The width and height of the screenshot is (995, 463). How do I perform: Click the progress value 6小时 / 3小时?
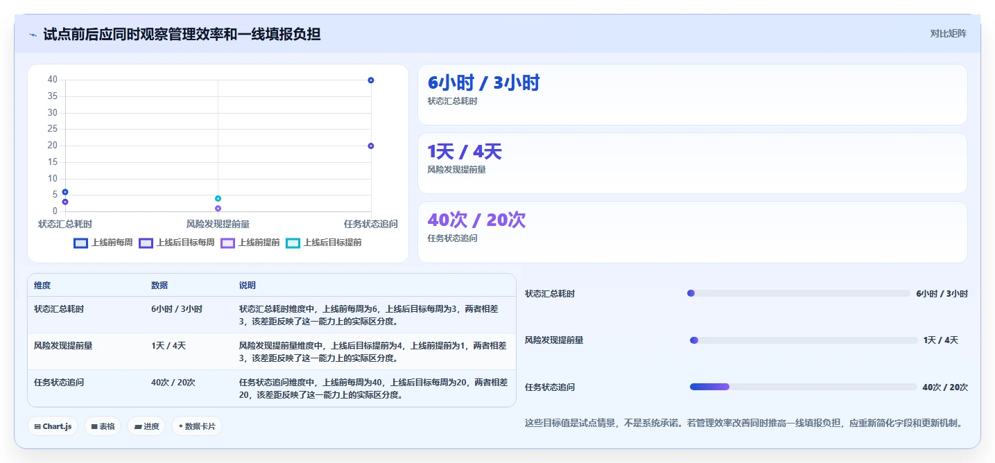click(942, 294)
